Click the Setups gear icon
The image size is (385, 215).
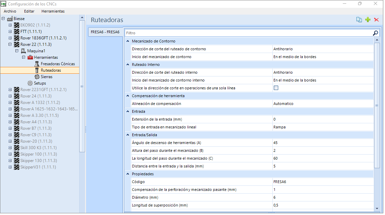tap(30, 83)
